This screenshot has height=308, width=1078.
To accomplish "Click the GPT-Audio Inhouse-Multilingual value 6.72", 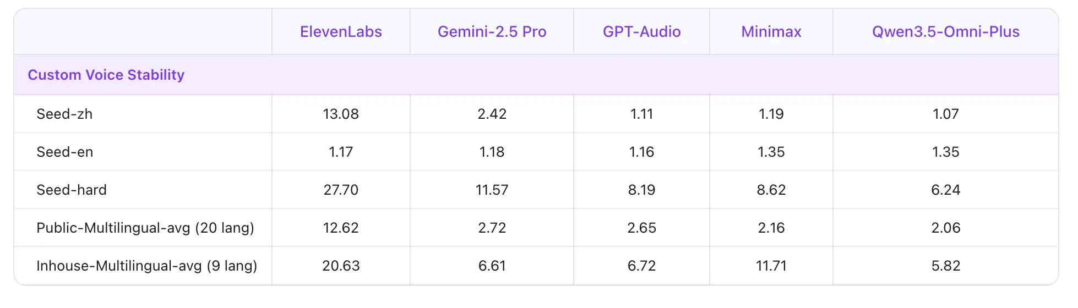I will pyautogui.click(x=641, y=266).
